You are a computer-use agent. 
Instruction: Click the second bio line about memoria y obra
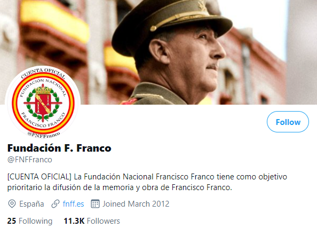tap(120, 187)
